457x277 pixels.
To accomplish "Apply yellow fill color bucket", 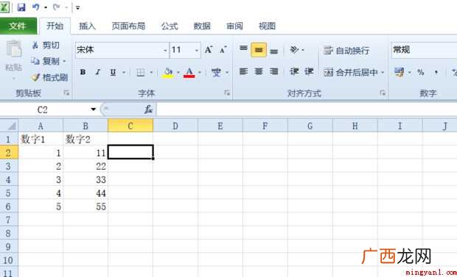I will coord(168,72).
